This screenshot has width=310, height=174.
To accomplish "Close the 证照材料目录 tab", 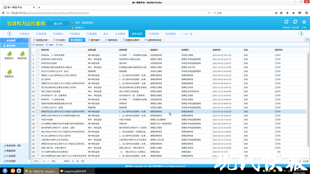I will (x=163, y=40).
